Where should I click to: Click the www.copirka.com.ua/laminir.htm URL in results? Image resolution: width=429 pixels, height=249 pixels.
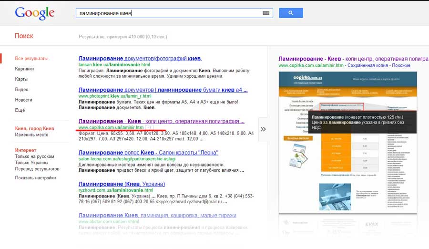tap(111, 127)
